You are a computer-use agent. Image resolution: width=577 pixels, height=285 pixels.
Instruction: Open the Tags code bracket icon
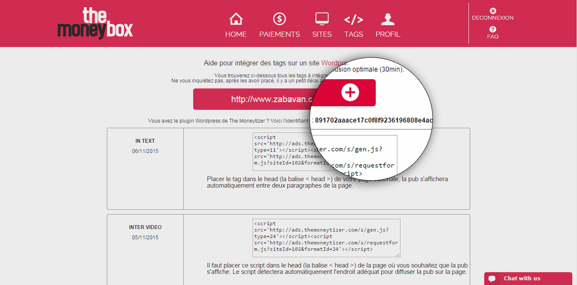[x=353, y=20]
